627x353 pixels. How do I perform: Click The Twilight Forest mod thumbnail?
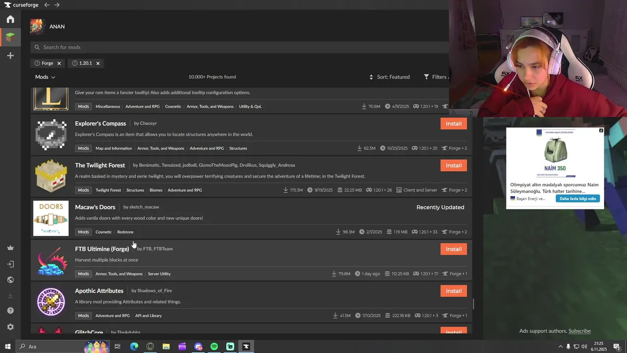[x=51, y=176]
